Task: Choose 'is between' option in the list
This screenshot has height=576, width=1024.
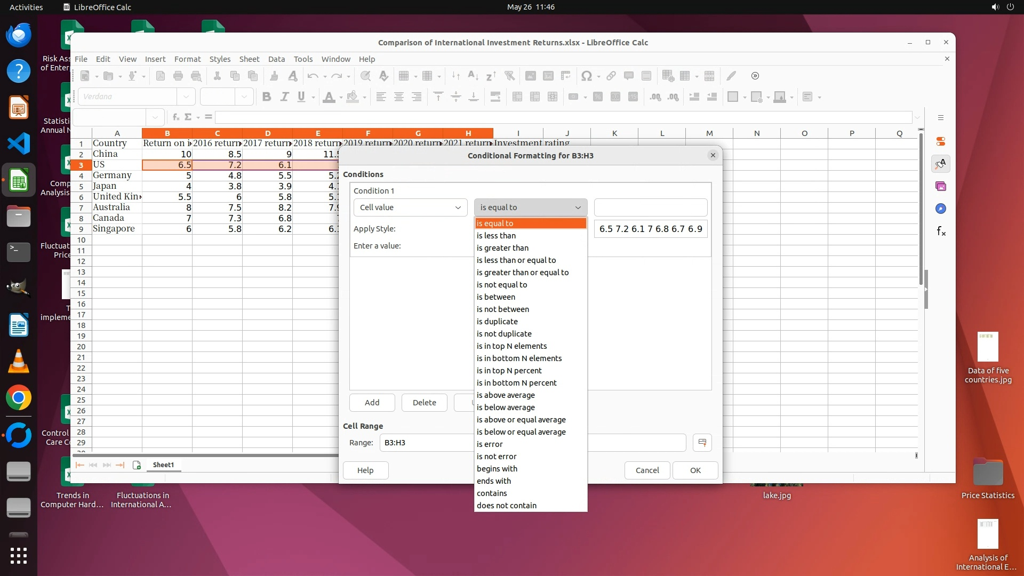Action: [x=496, y=297]
